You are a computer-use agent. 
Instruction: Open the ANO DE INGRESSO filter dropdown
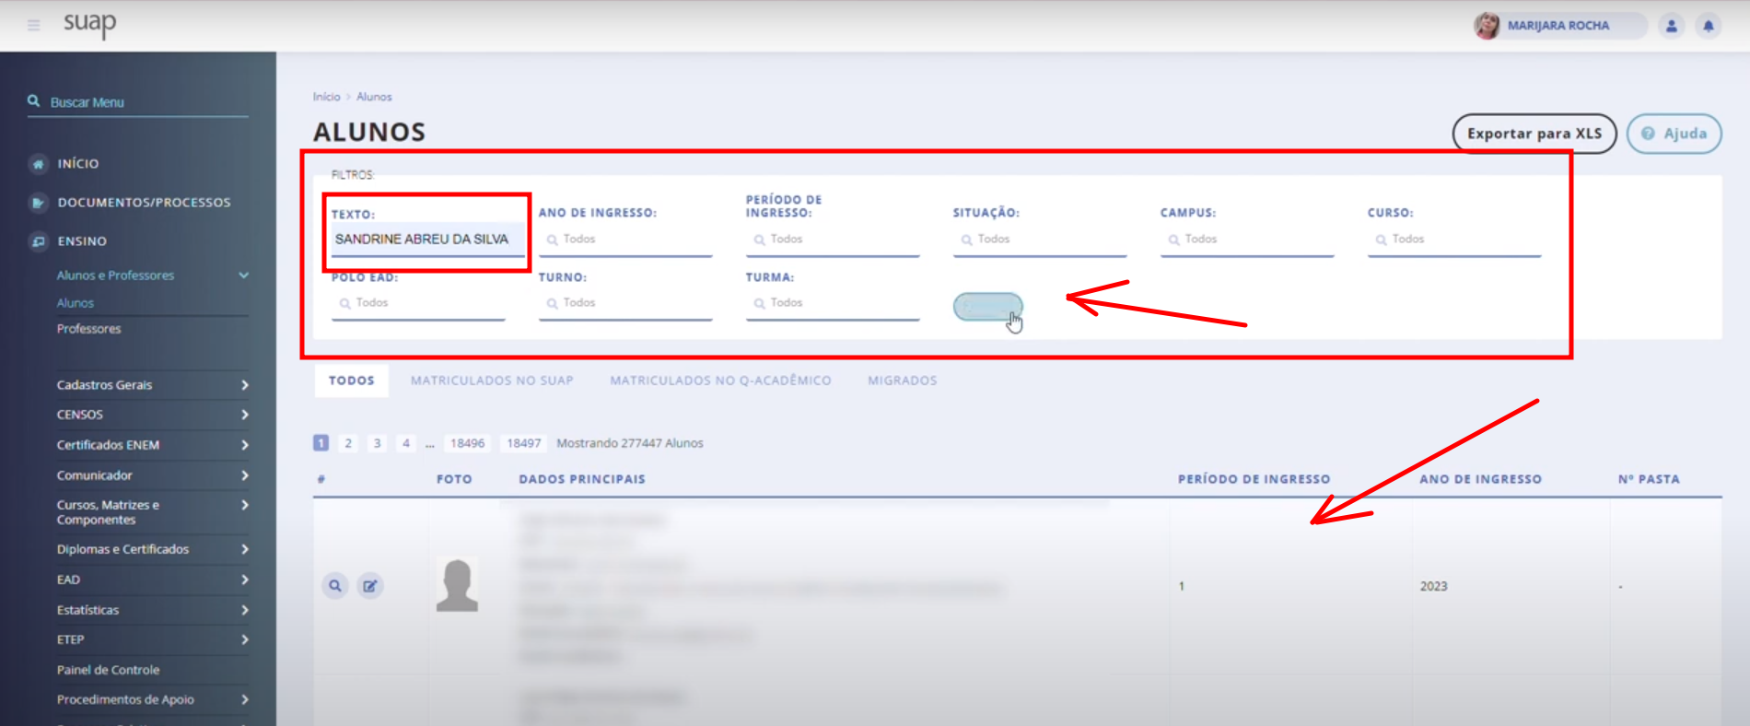click(x=625, y=240)
